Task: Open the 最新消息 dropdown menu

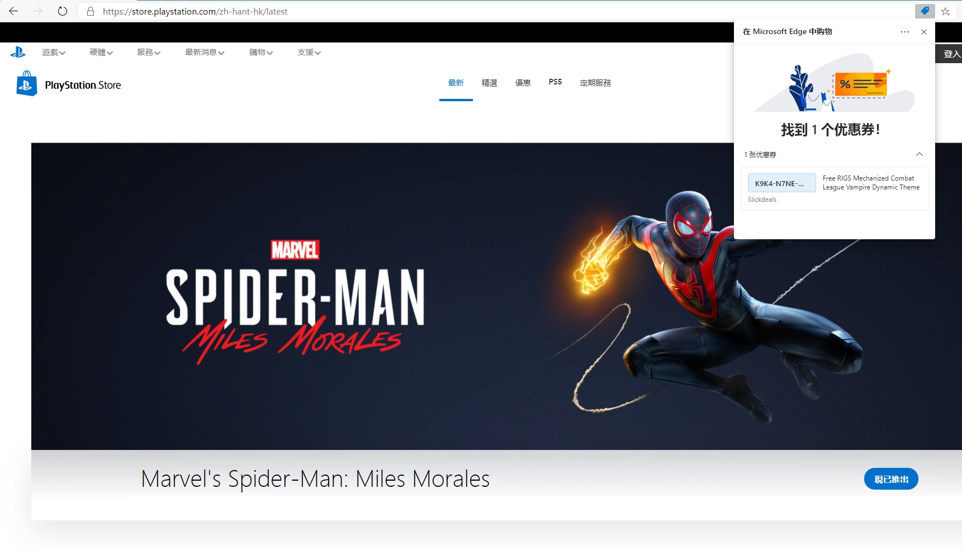Action: point(205,53)
